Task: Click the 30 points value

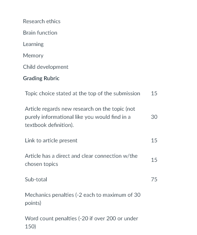Action: click(x=154, y=117)
